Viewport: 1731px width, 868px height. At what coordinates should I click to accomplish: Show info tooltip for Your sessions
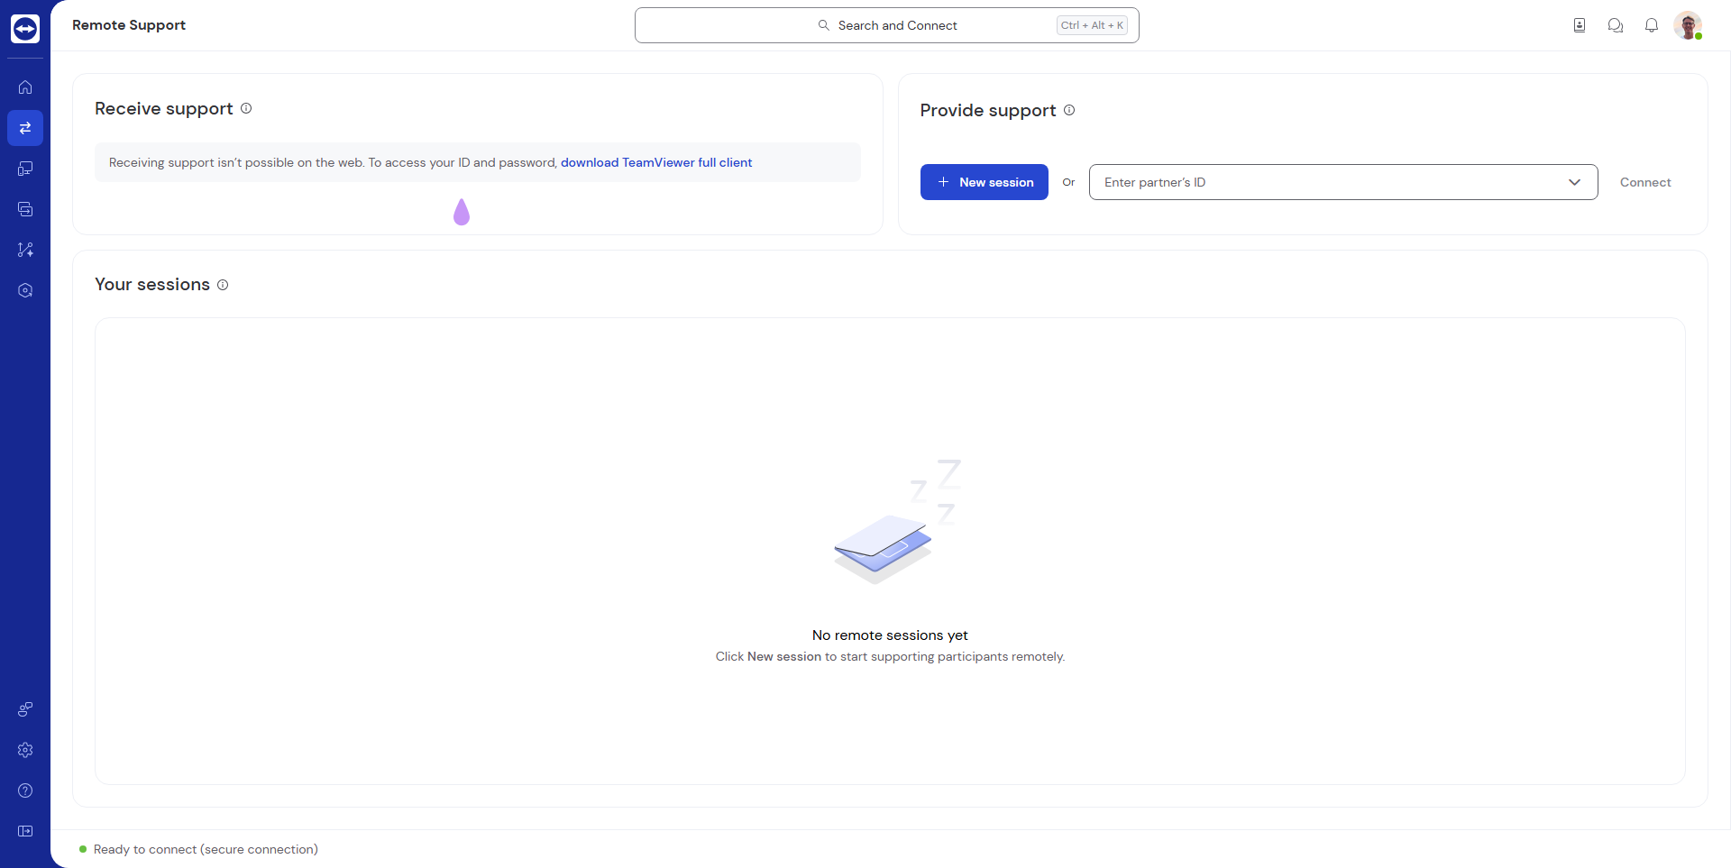(223, 285)
